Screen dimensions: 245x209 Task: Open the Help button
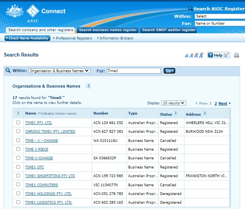pyautogui.click(x=218, y=55)
